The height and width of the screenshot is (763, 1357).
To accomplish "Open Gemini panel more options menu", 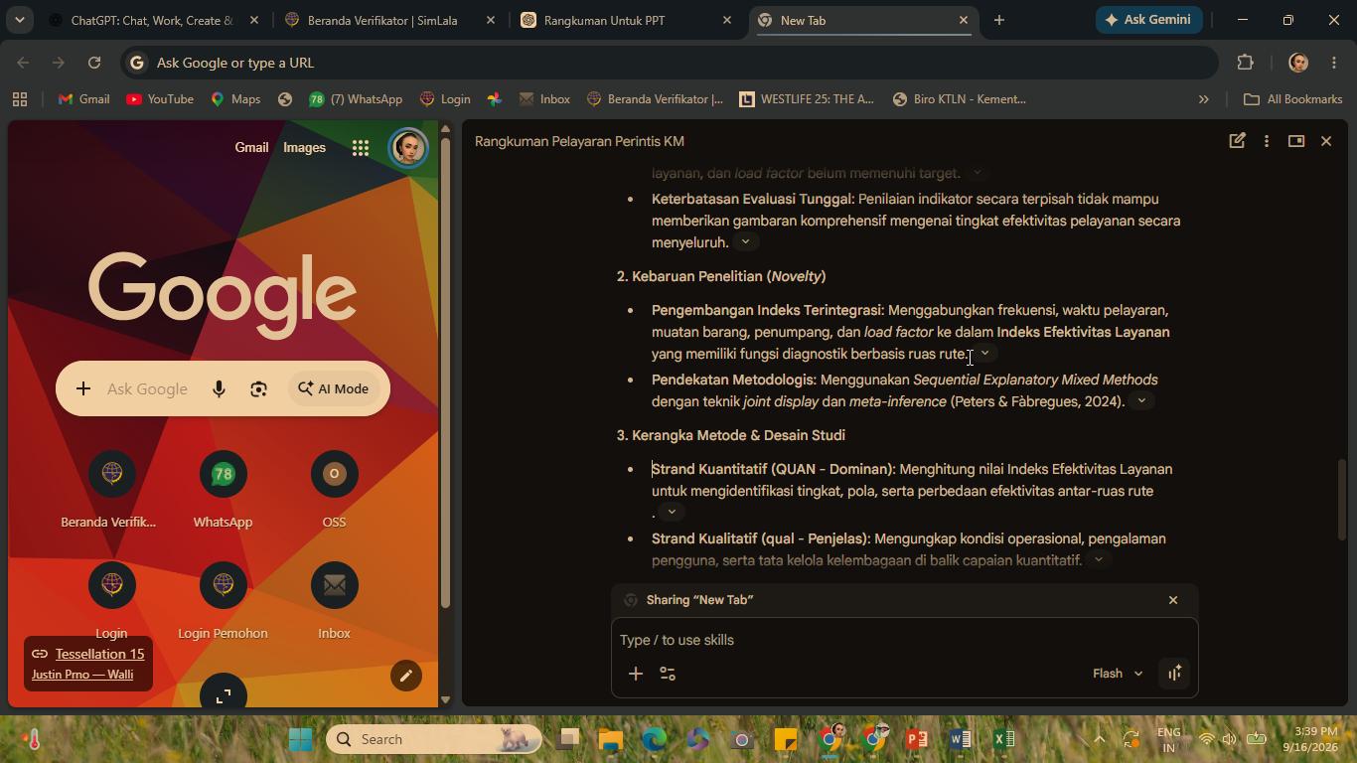I will [1266, 141].
